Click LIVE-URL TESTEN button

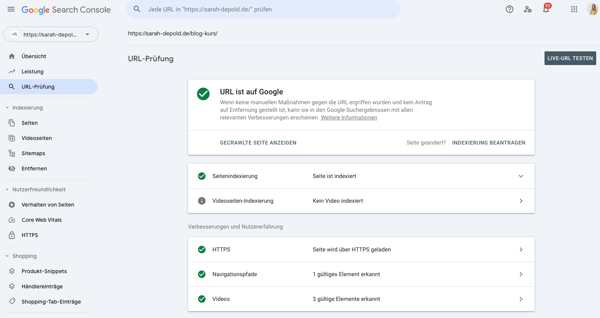570,58
